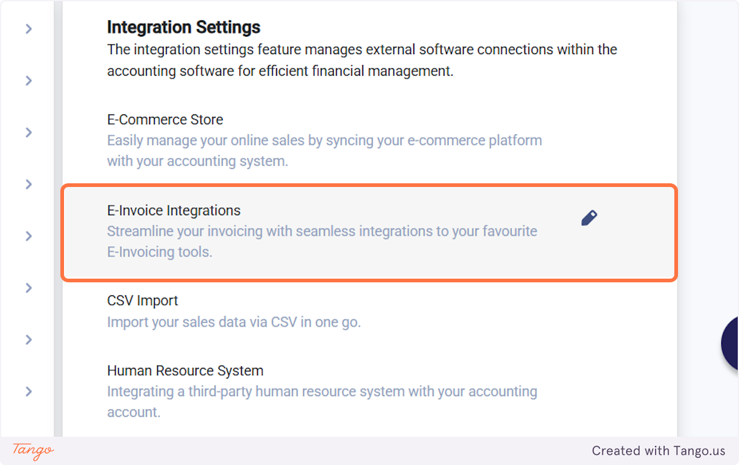Image resolution: width=739 pixels, height=465 pixels.
Task: Expand the sixth sidebar chevron from top
Action: point(28,287)
